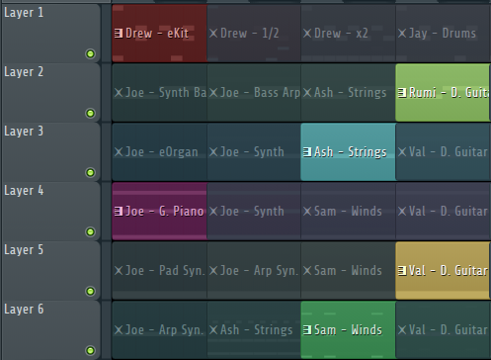Select the Drew - x2 clip
Viewport: 491px width, 360px height.
click(x=349, y=33)
